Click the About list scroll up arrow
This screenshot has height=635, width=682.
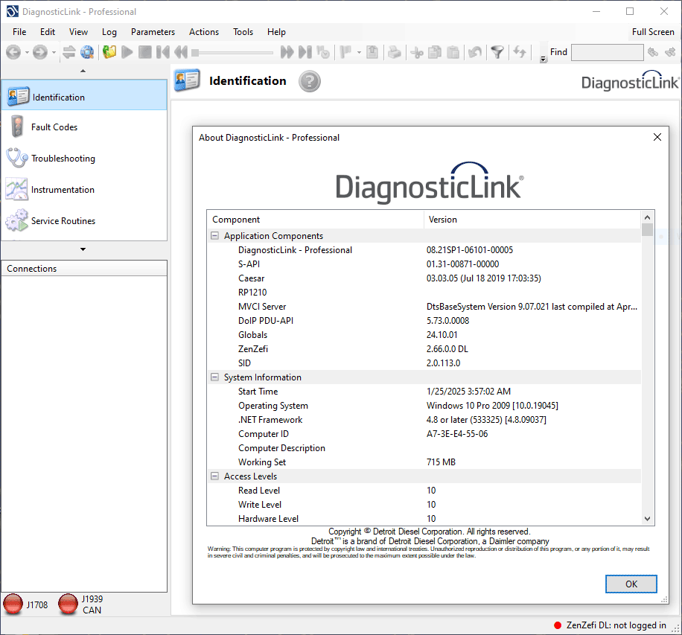pos(647,217)
